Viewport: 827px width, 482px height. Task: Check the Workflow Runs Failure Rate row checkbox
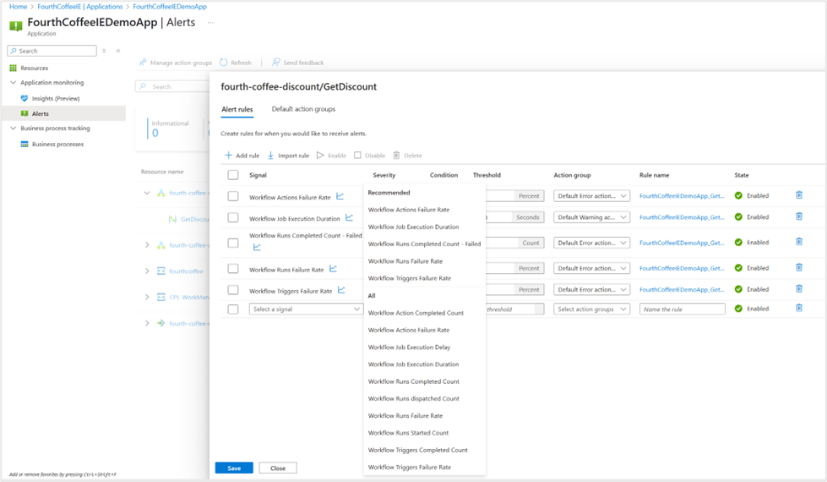pos(233,269)
